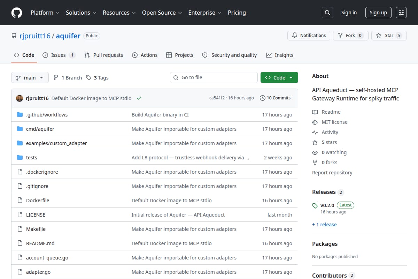Click the Makefile file icon
Viewport: 418px width, 279px height.
point(20,229)
